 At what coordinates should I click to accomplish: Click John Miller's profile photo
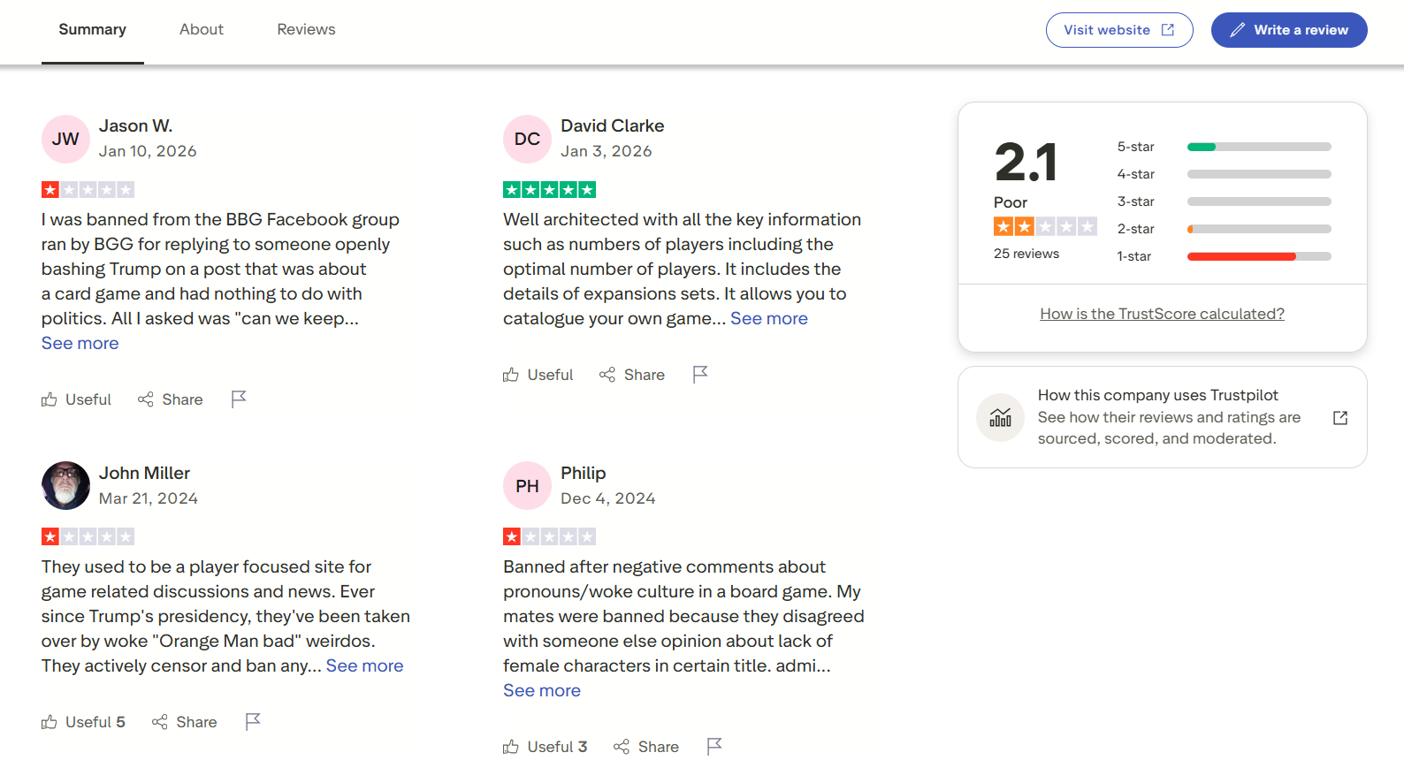coord(65,485)
